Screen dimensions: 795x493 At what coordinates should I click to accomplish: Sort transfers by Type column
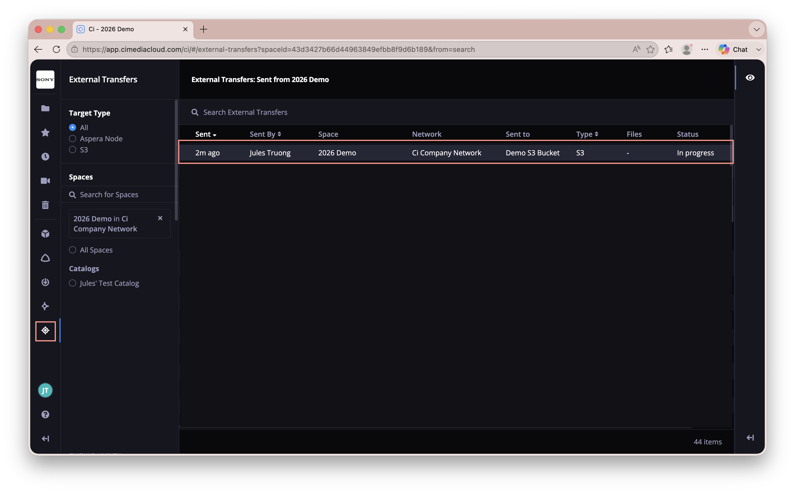click(587, 134)
